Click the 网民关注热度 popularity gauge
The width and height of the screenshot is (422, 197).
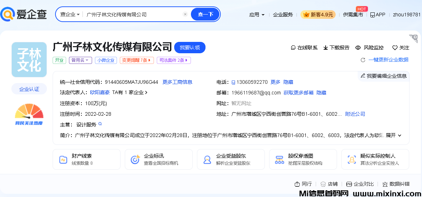29,114
